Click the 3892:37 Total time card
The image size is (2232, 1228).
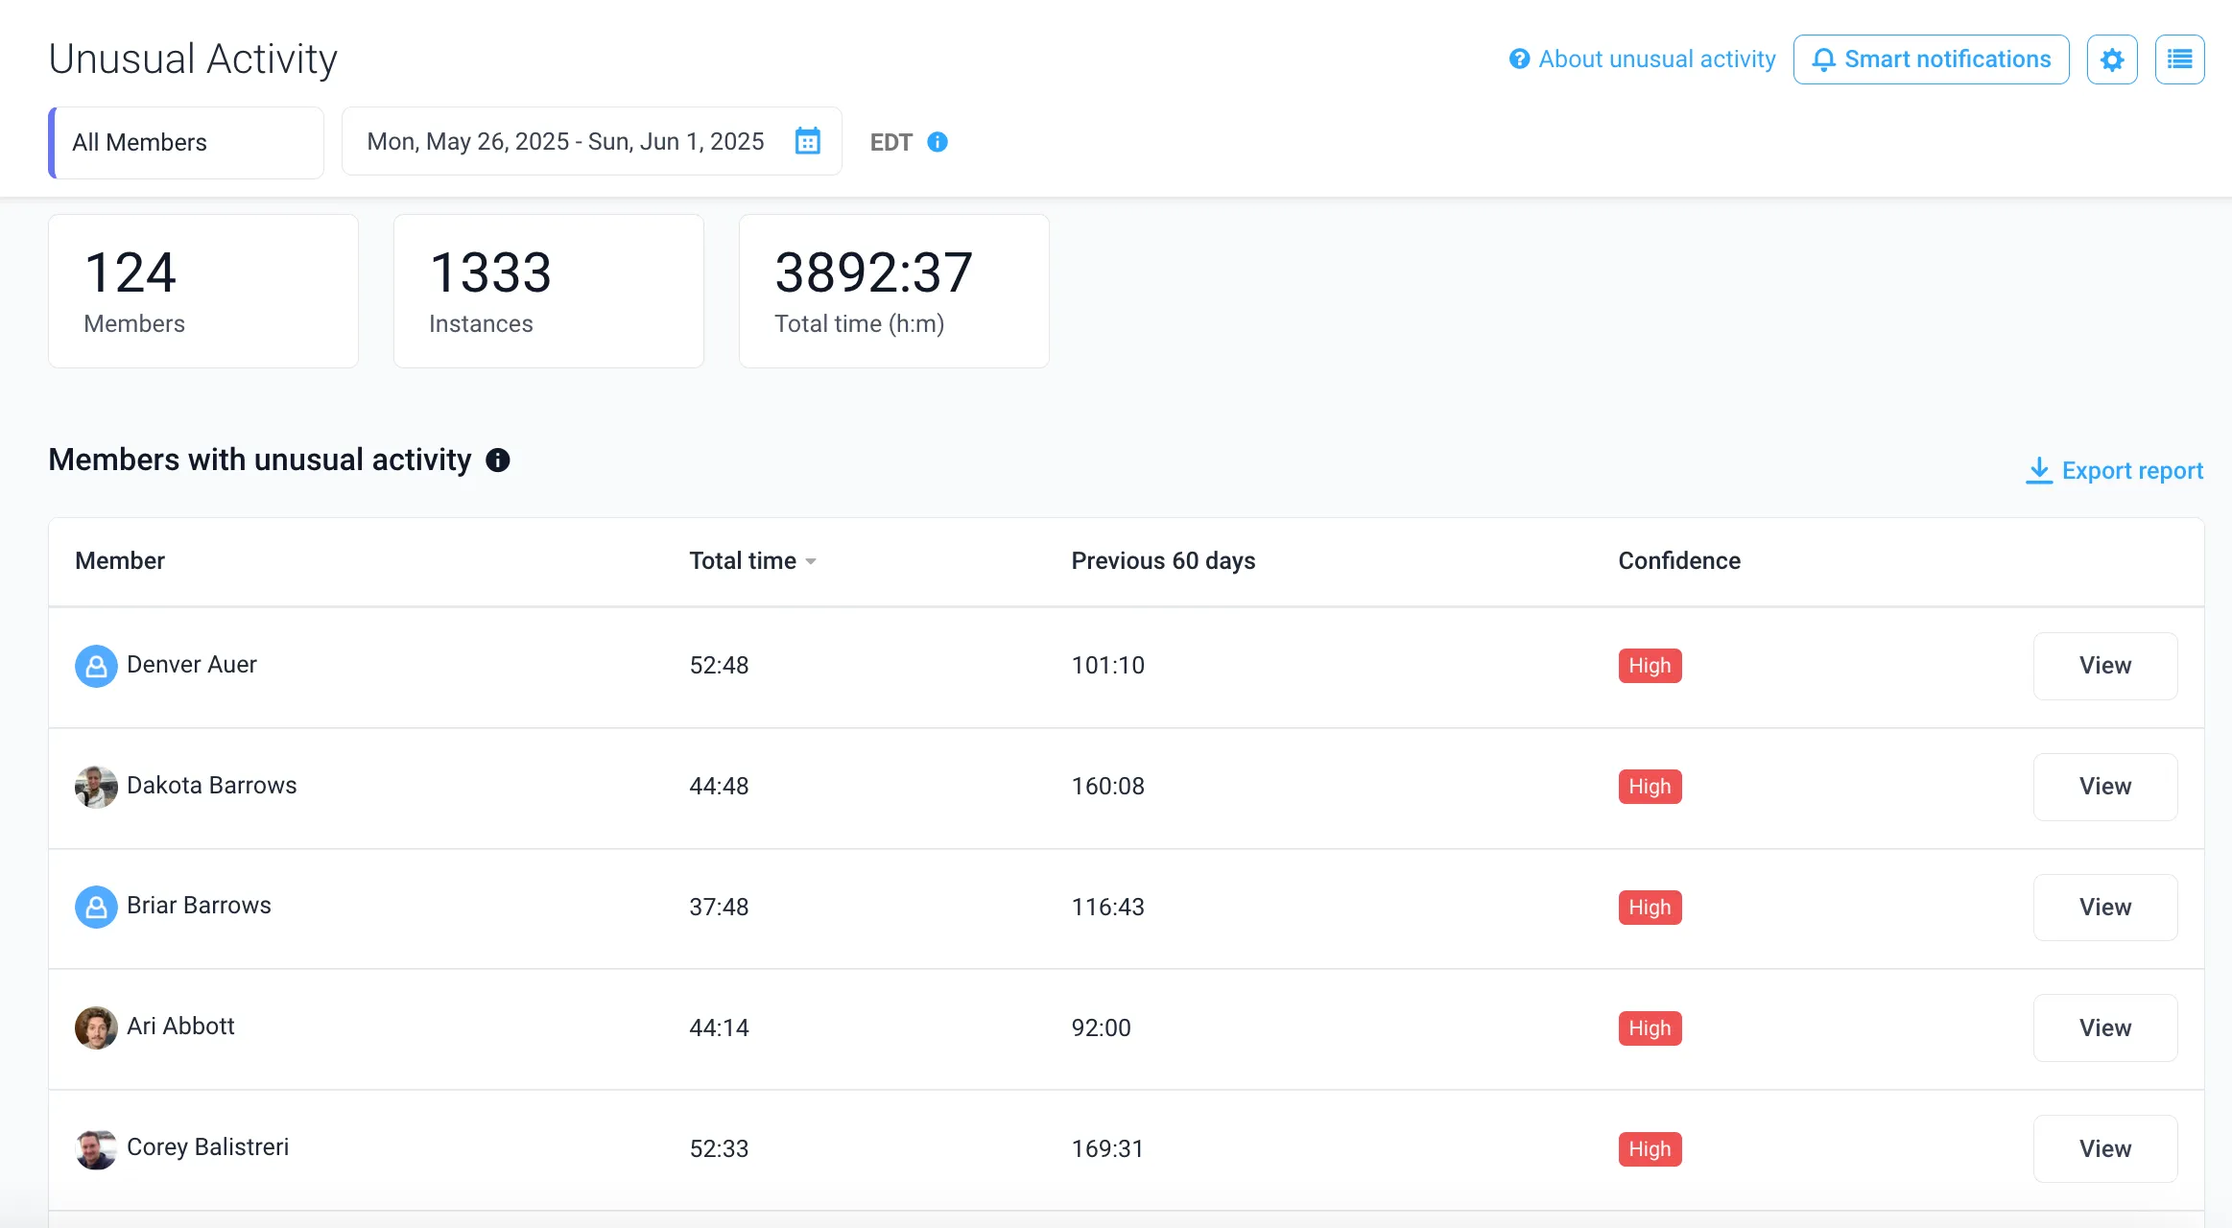[x=894, y=291]
